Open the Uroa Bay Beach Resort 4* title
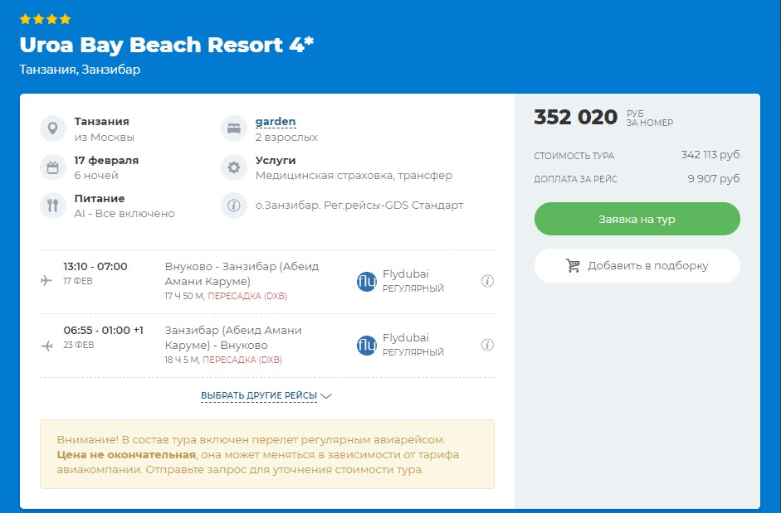This screenshot has width=781, height=513. tap(167, 45)
